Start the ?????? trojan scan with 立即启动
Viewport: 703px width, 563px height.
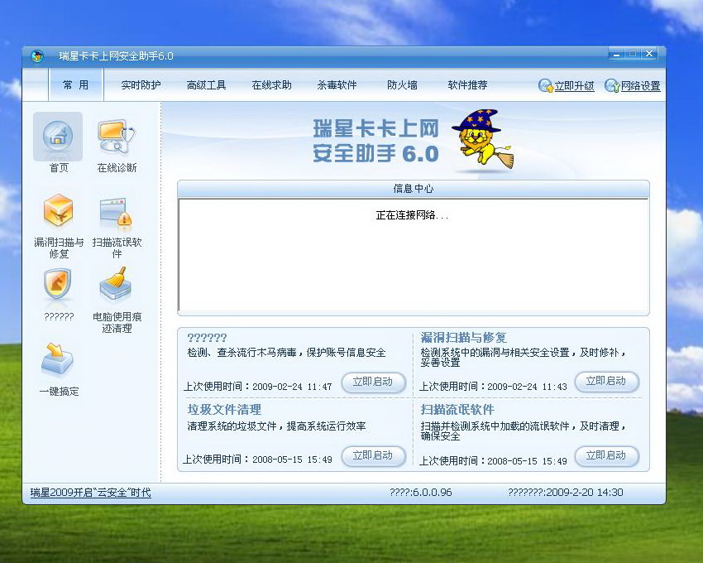pos(373,383)
